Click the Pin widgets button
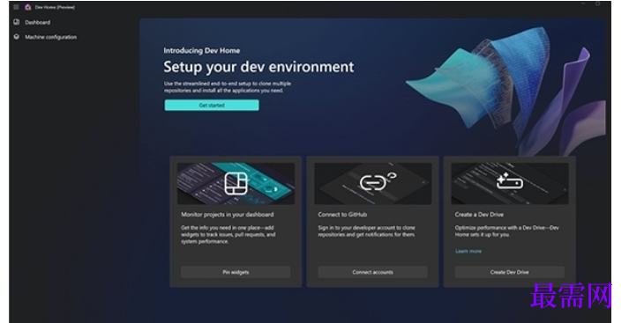 (236, 272)
